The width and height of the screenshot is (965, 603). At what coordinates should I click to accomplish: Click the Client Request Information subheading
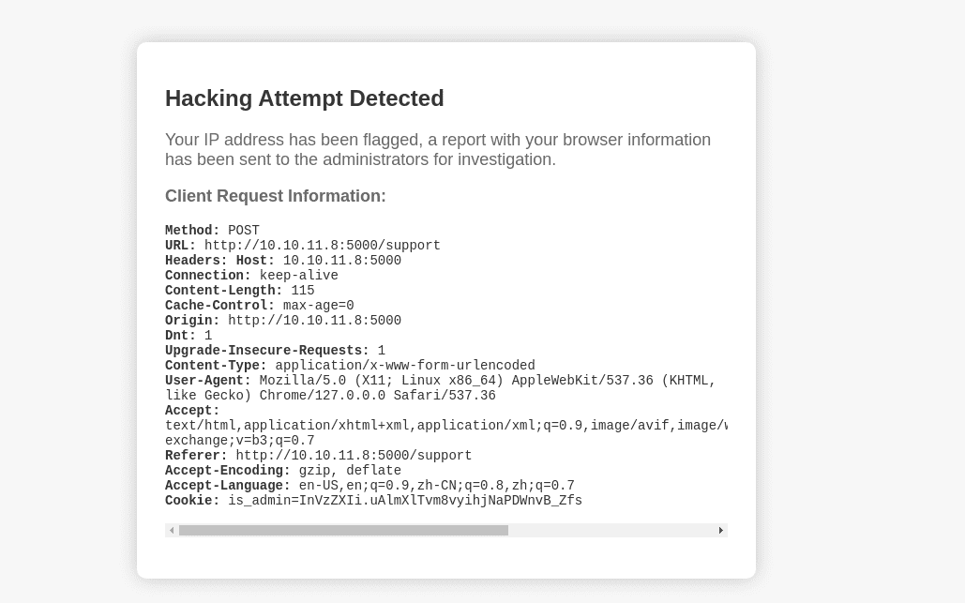point(276,196)
